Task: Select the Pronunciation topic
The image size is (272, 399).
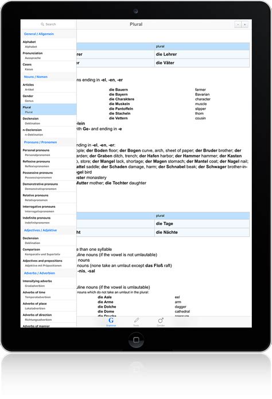Action: (48, 55)
